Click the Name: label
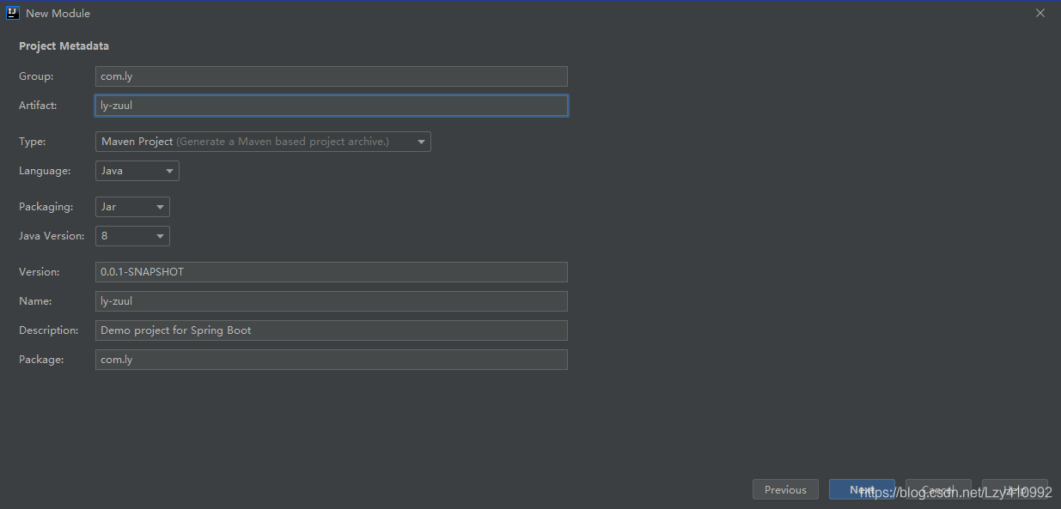The image size is (1061, 509). click(x=35, y=301)
